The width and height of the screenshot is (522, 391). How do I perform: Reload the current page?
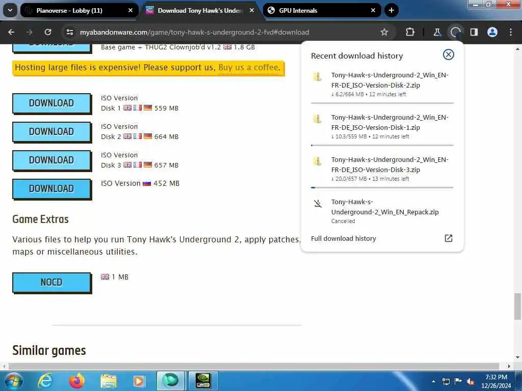48,32
